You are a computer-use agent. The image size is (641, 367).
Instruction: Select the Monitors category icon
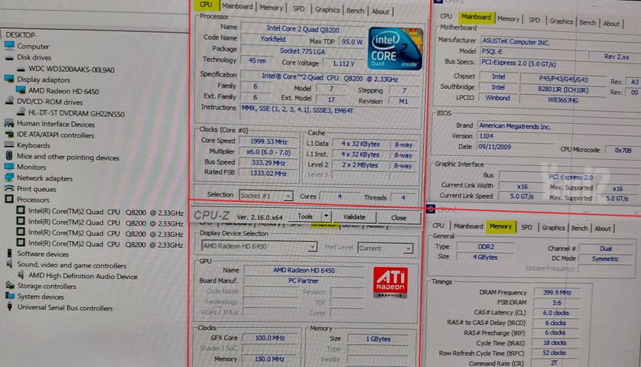pos(9,167)
